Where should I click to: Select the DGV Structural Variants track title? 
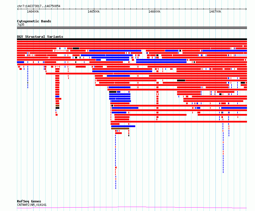click(x=40, y=37)
